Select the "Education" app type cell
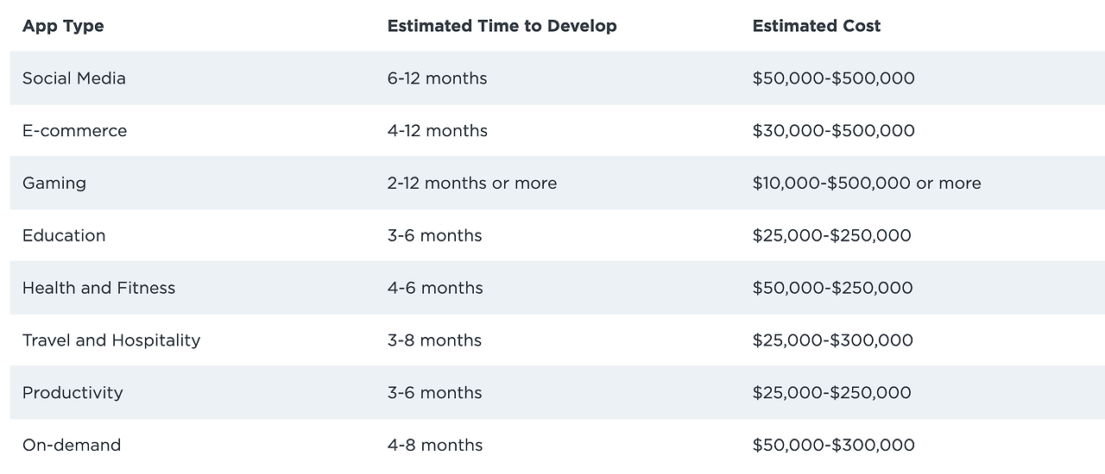Viewport: 1105px width, 474px height. coord(64,235)
